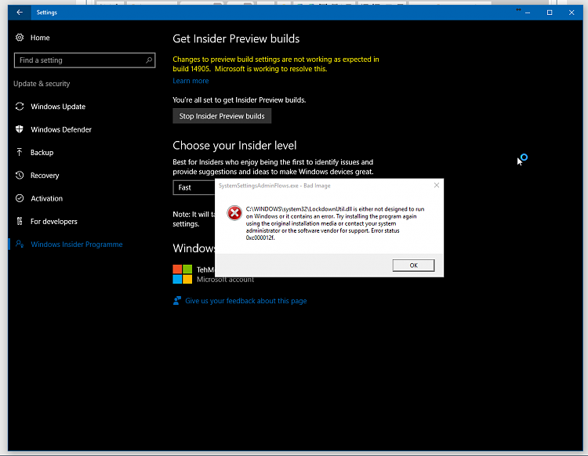Viewport: 588px width, 456px height.
Task: Focus the Find a setting search box
Action: (85, 60)
